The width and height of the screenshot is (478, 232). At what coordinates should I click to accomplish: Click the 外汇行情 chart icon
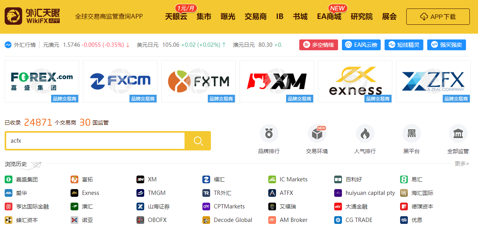8,45
